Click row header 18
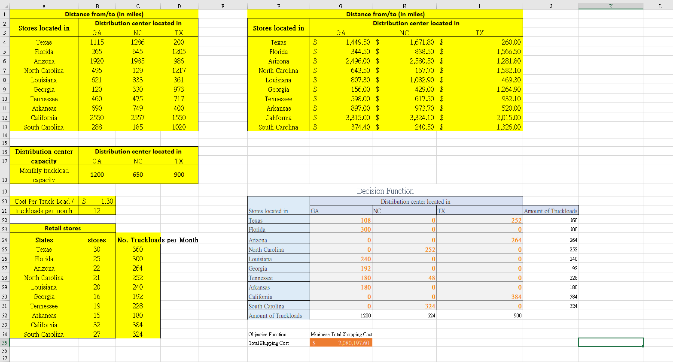 (x=5, y=174)
